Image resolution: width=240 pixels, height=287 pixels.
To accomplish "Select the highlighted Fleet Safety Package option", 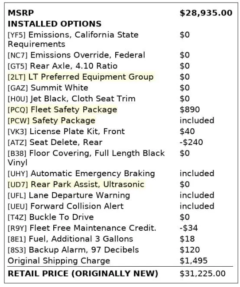I will [x=62, y=110].
